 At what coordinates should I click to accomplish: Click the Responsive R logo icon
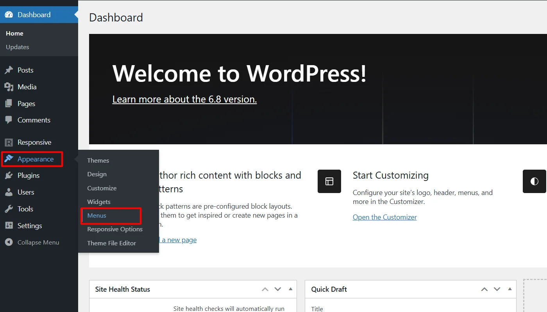pos(9,142)
